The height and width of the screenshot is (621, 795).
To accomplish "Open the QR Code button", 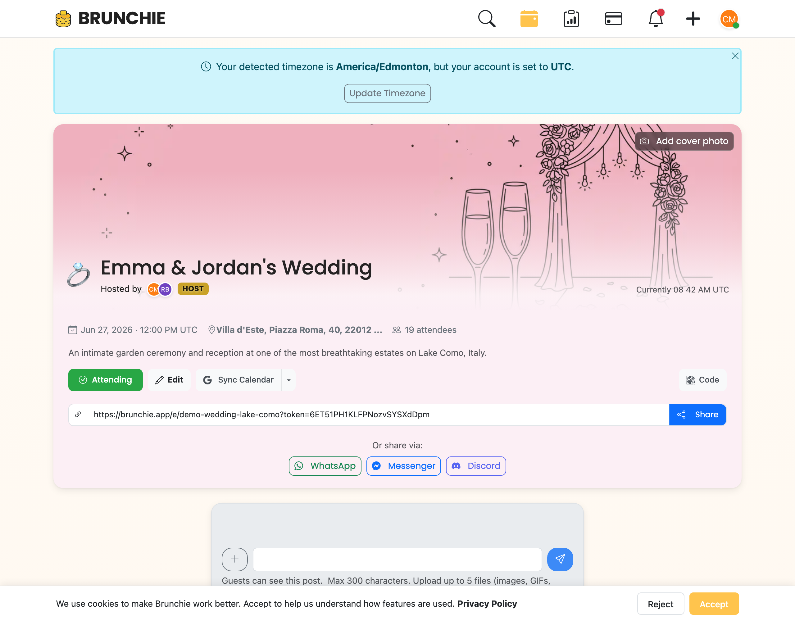I will click(702, 380).
